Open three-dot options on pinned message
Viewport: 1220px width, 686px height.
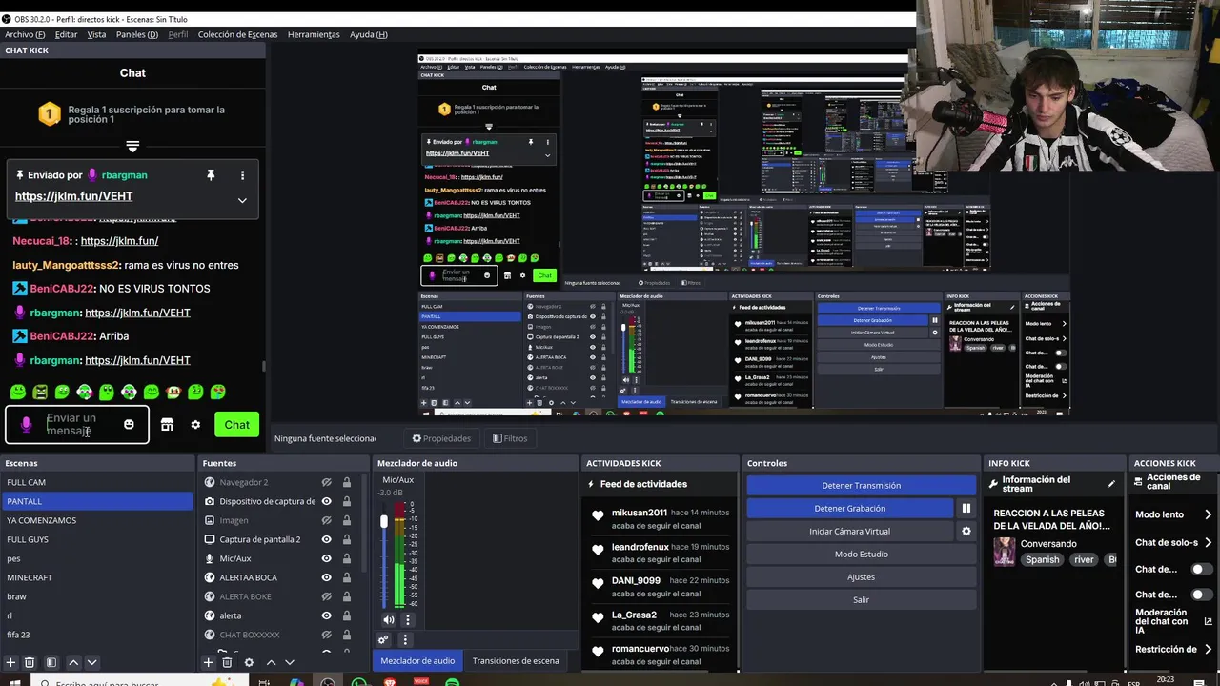[242, 175]
